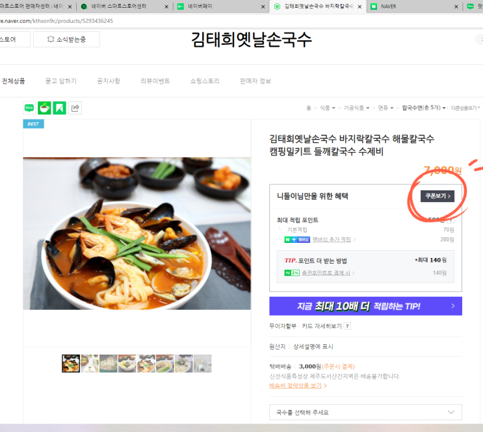Click the N+ 멤버십 badge icon
Screen dimensions: 483x432
coord(297,240)
